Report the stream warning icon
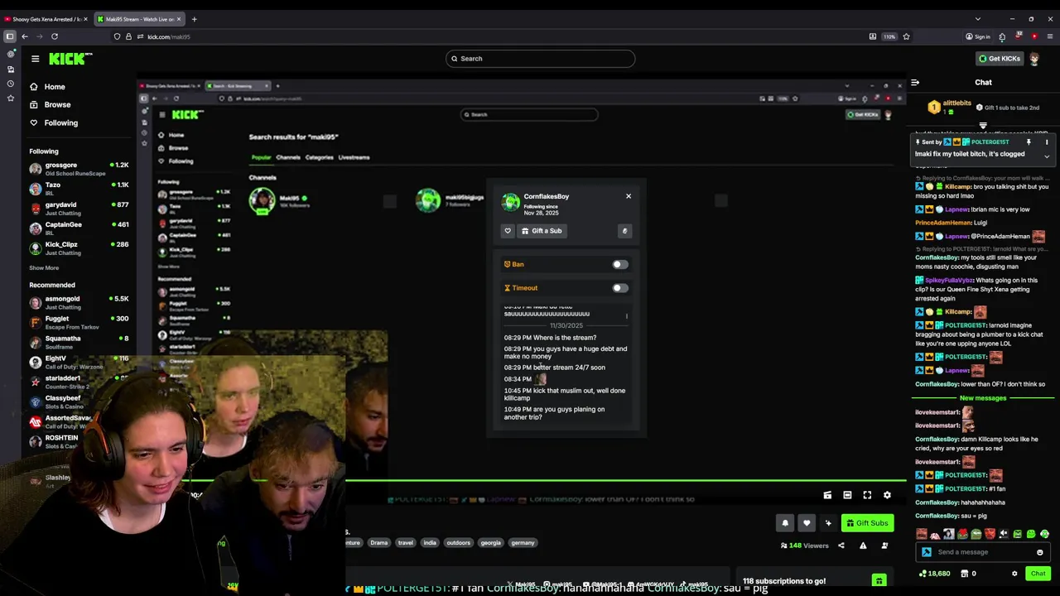Image resolution: width=1060 pixels, height=596 pixels. pyautogui.click(x=863, y=546)
